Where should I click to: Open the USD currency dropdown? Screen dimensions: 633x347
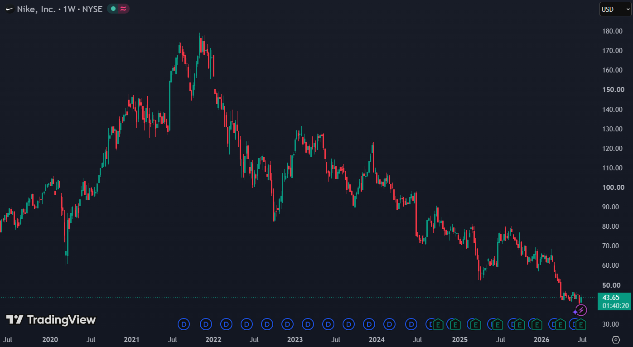point(615,9)
